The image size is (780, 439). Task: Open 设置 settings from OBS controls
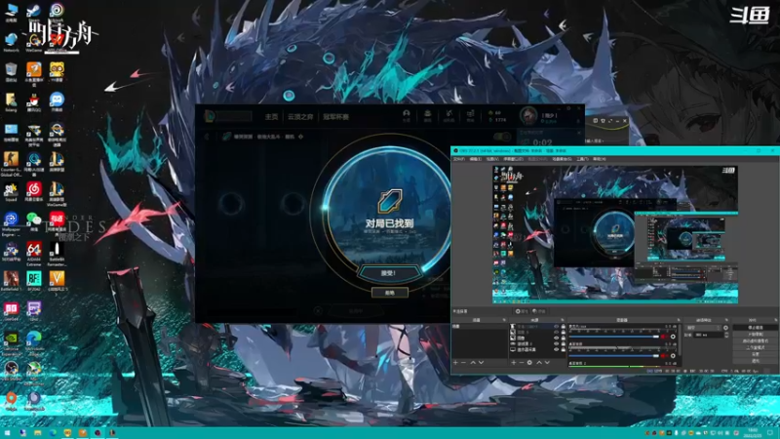point(755,354)
